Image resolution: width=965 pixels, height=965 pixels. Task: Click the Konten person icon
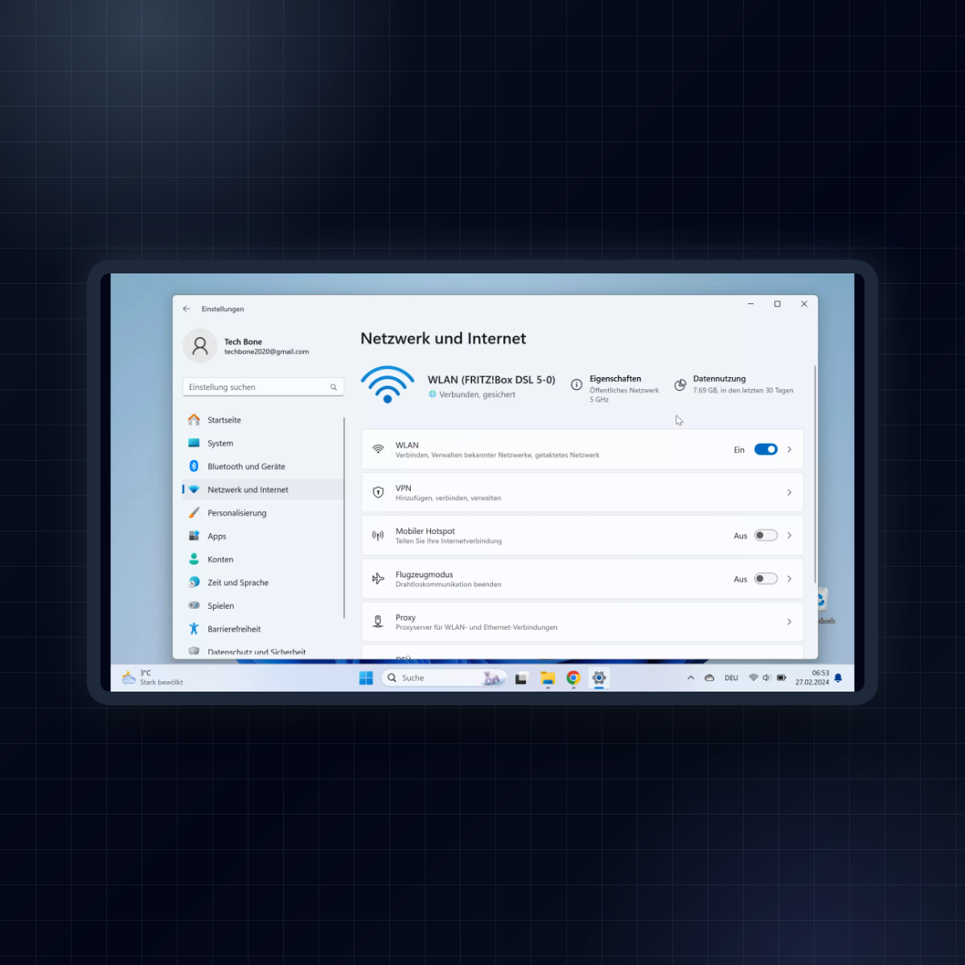(194, 559)
